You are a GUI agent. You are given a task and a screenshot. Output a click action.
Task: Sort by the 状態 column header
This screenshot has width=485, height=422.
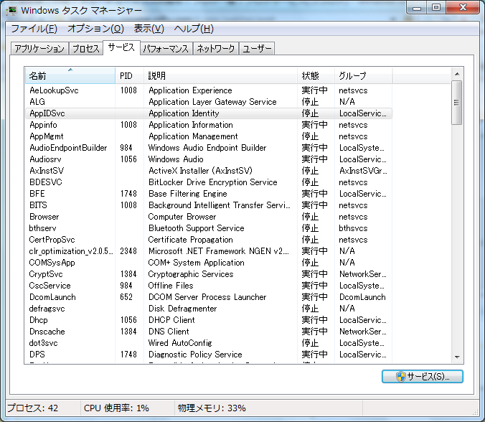pos(316,75)
